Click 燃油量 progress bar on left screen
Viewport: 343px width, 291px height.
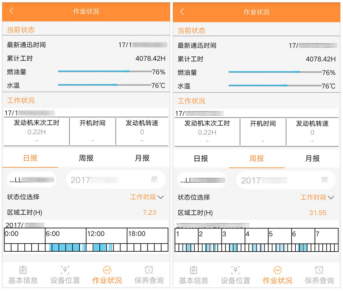pyautogui.click(x=104, y=71)
